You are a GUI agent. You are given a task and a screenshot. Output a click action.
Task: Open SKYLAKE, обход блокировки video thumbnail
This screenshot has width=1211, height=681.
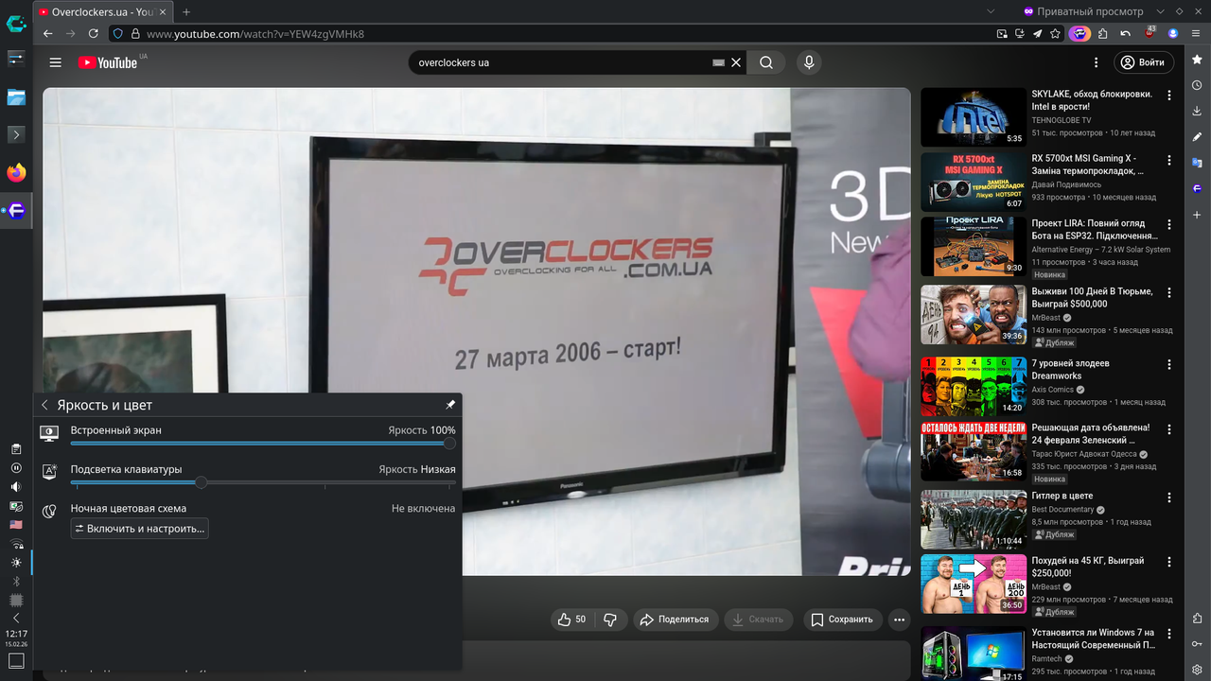974,117
